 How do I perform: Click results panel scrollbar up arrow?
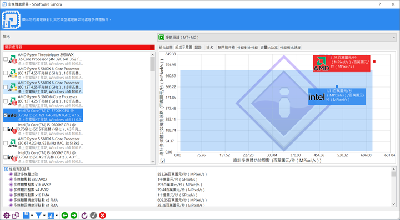(394, 170)
